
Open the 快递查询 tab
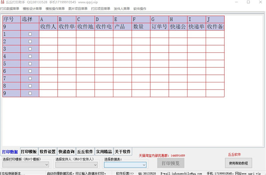click(x=66, y=152)
